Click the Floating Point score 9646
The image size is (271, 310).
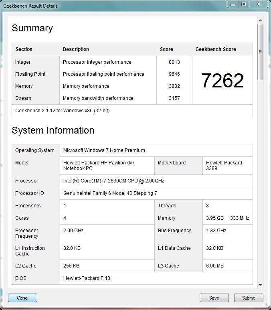[174, 74]
